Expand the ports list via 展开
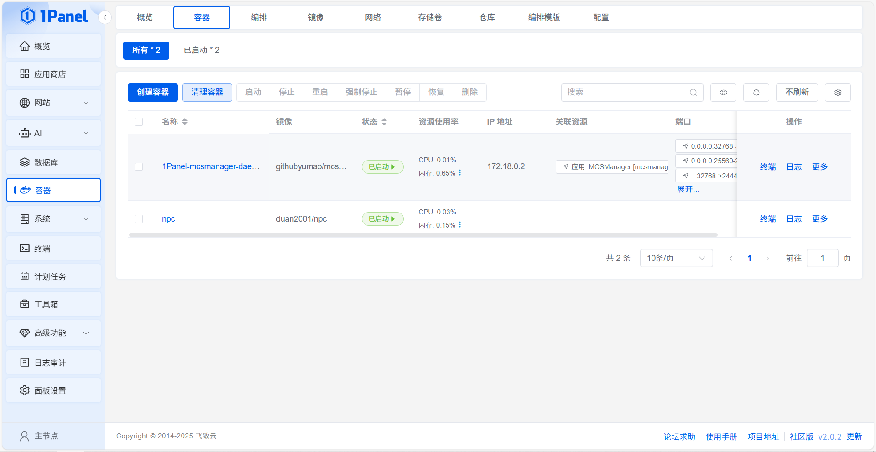The height and width of the screenshot is (452, 876). [x=688, y=189]
